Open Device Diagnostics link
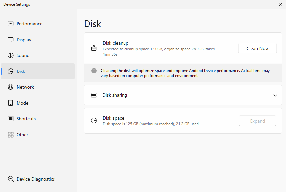 [x=36, y=179]
